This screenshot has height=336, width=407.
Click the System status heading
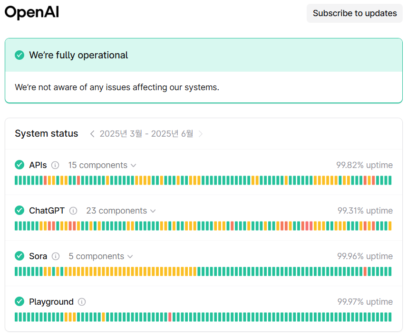[47, 133]
